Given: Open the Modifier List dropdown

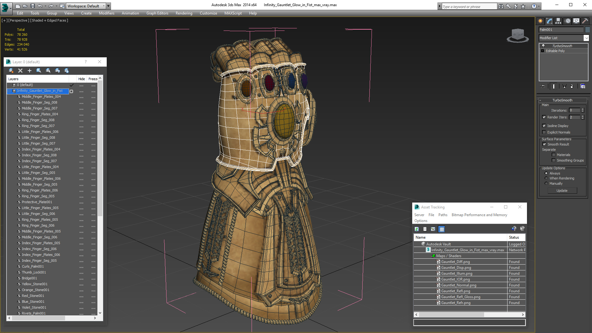Looking at the screenshot, I should tap(586, 38).
